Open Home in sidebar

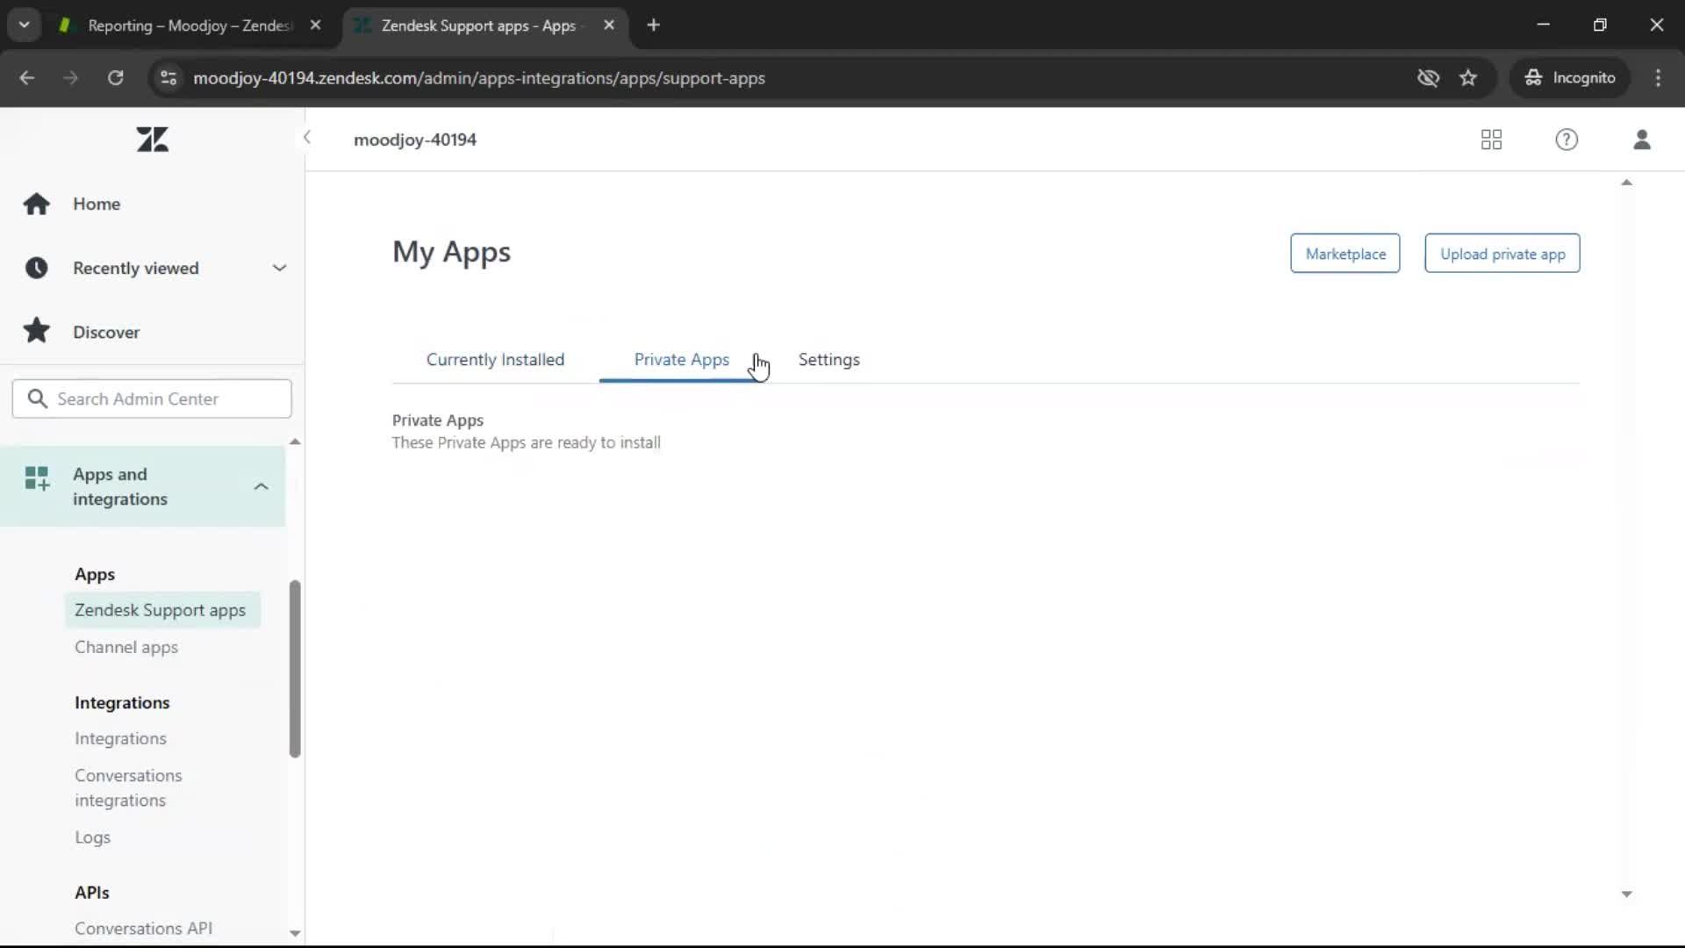coord(97,204)
